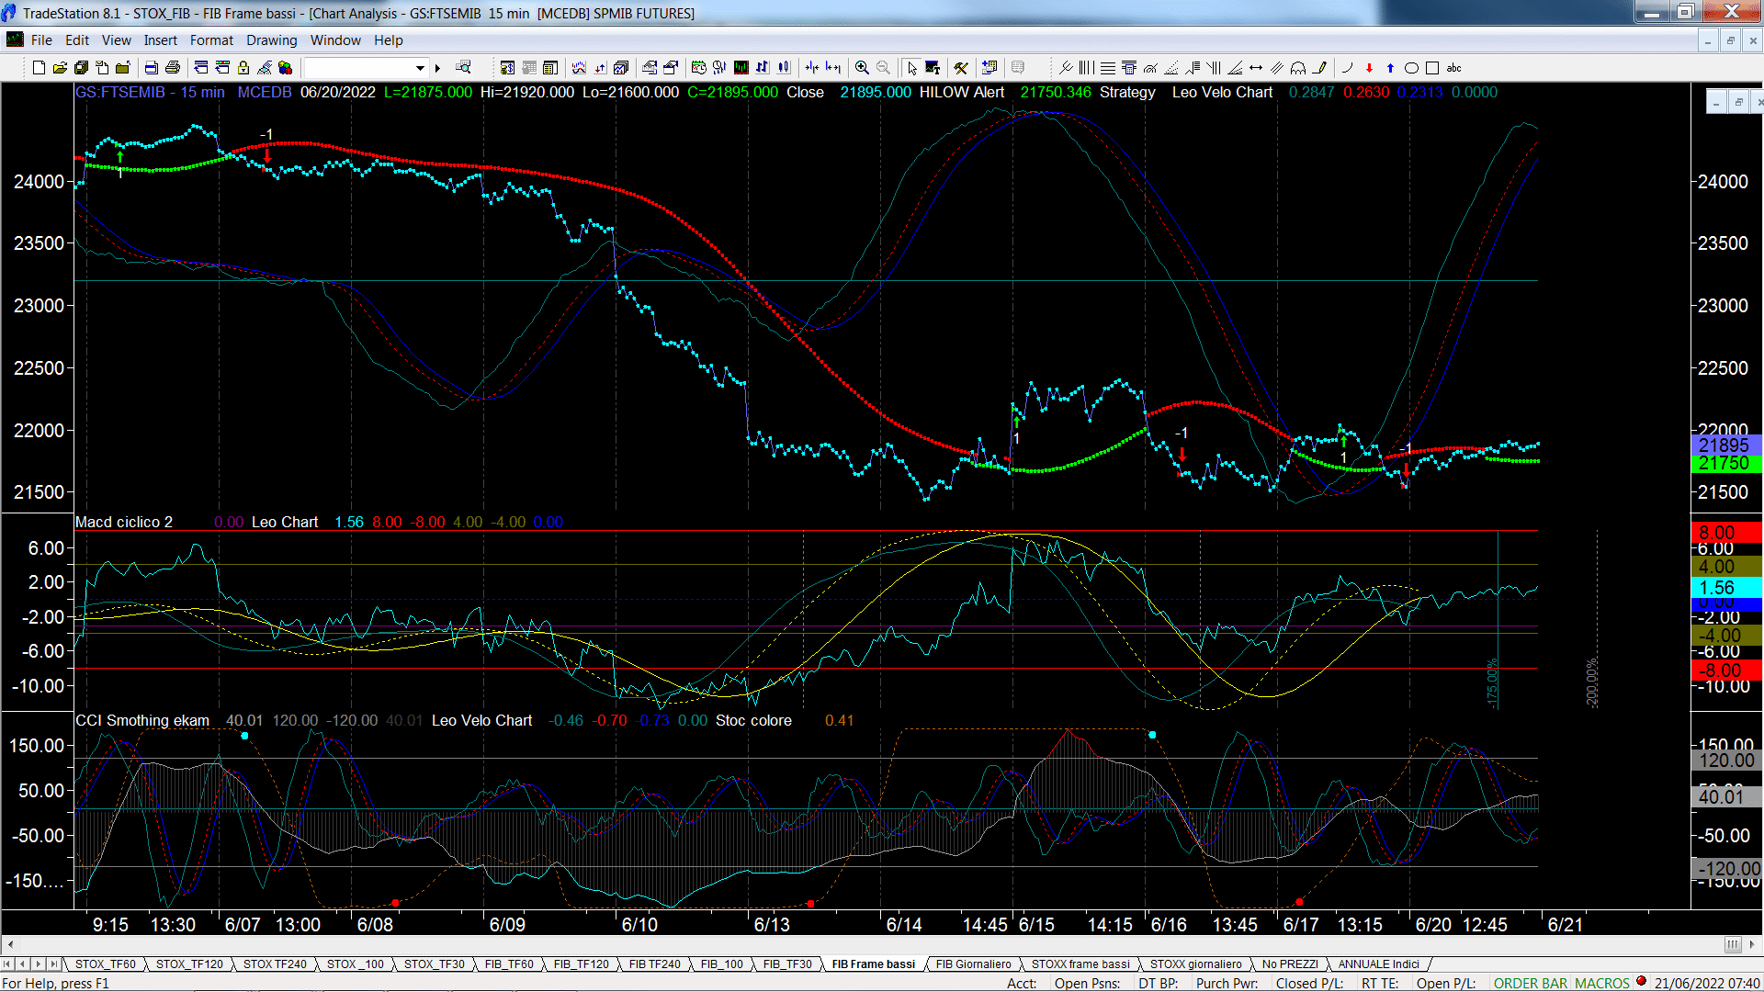This screenshot has width=1764, height=992.
Task: Open the Insert menu
Action: click(x=160, y=40)
